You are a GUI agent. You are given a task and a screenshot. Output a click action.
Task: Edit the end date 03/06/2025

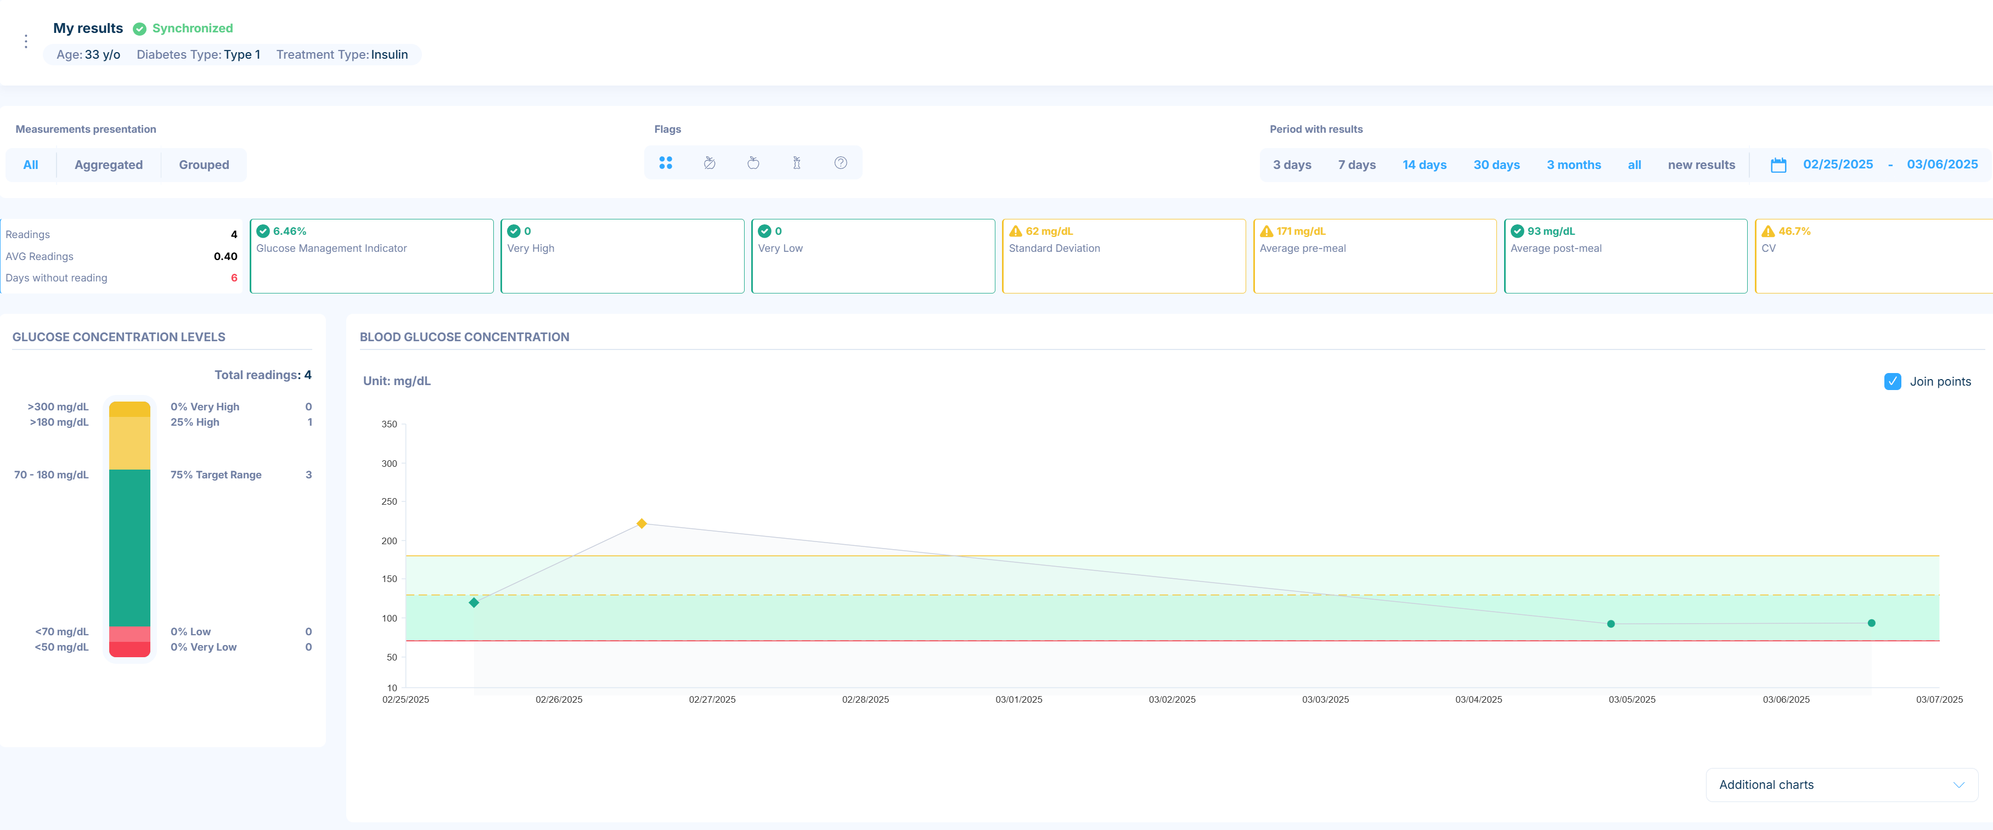point(1942,164)
